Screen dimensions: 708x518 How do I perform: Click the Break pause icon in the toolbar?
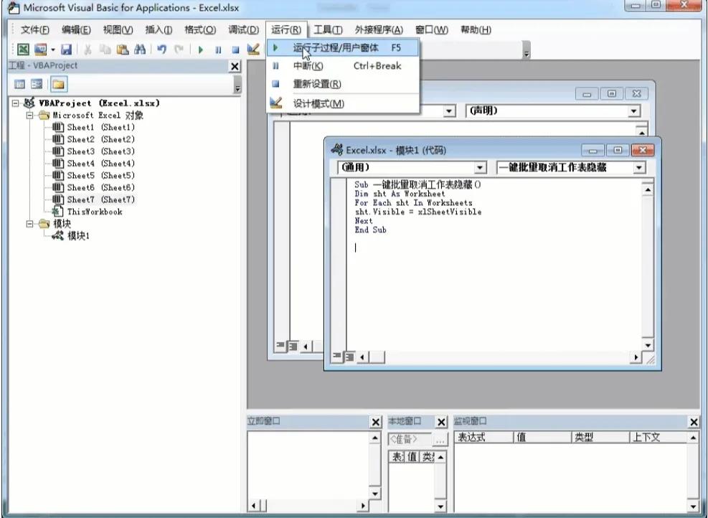218,50
